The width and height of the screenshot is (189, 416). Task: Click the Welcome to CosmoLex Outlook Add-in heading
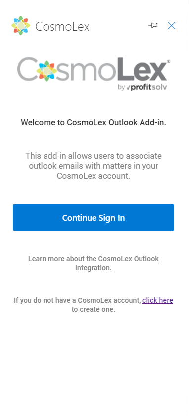pos(94,122)
